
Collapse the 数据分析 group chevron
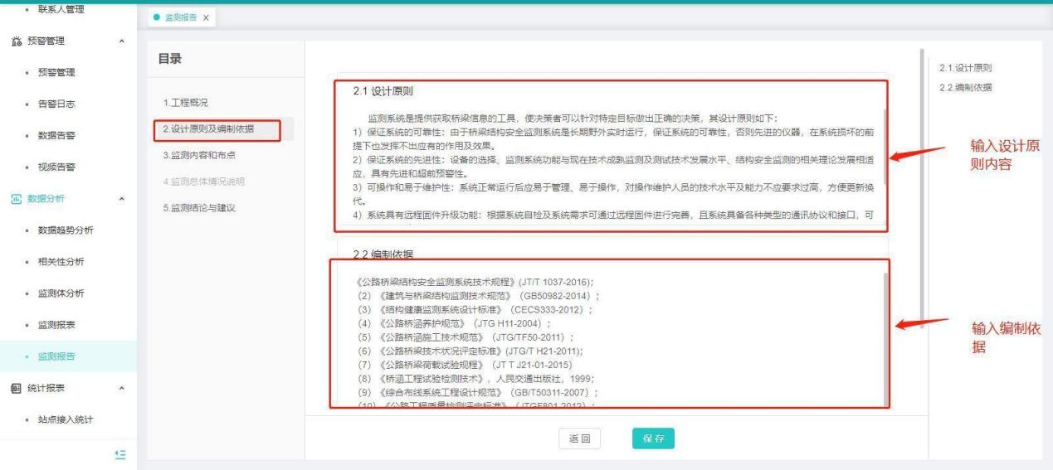tap(123, 199)
